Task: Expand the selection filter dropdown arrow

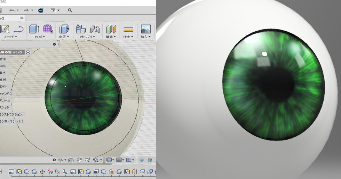Action: pyautogui.click(x=58, y=10)
